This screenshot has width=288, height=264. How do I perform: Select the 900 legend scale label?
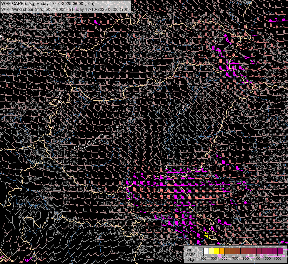pyautogui.click(x=246, y=258)
